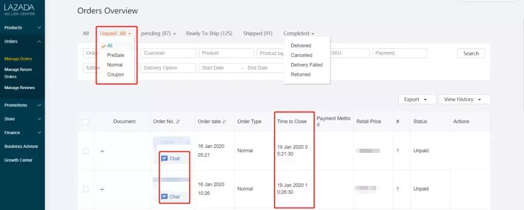
Task: Open Chat for the 10:26 order
Action: point(170,196)
